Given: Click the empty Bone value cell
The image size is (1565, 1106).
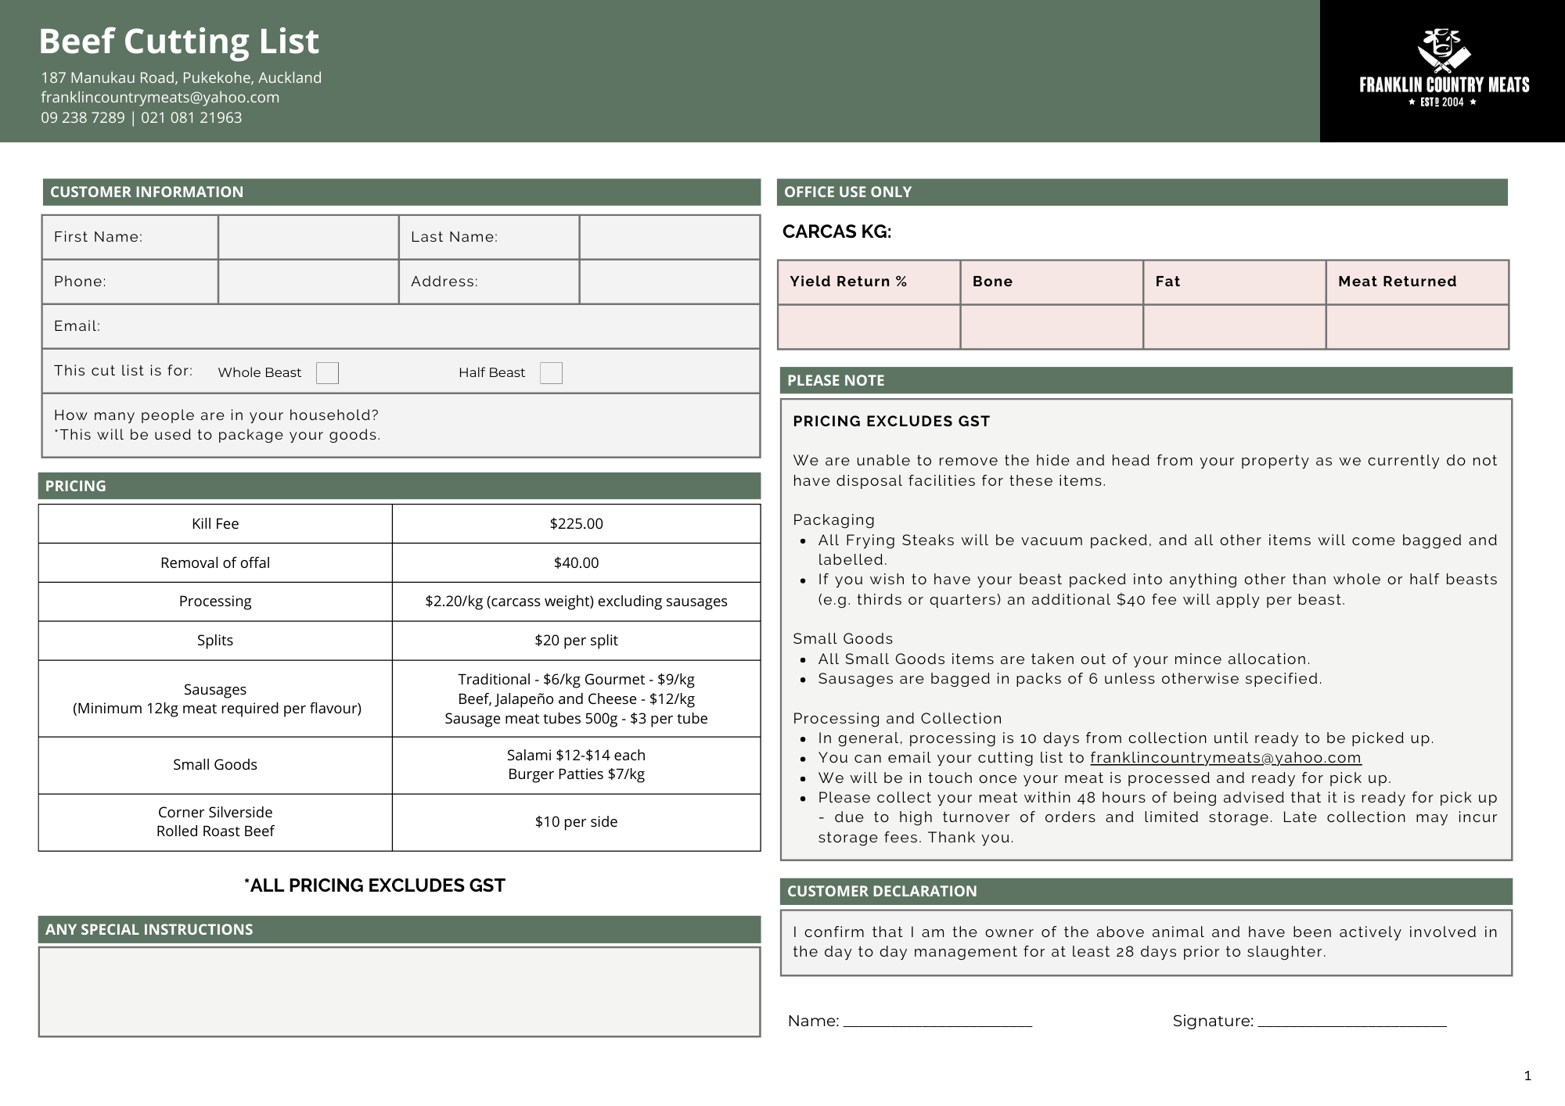Looking at the screenshot, I should [x=1052, y=327].
